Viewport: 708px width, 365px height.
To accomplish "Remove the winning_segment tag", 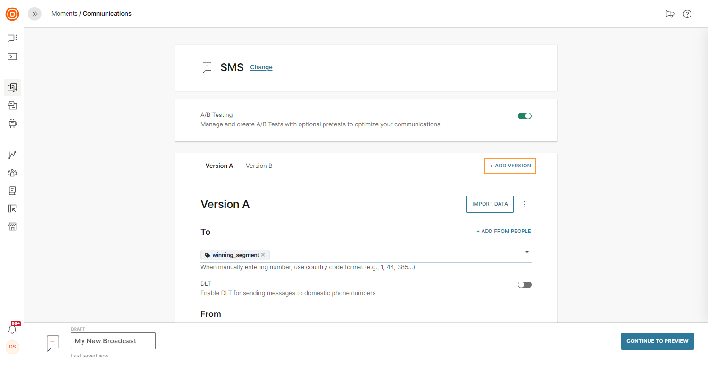I will click(263, 255).
